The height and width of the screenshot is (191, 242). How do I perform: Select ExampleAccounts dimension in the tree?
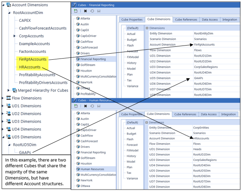click(x=34, y=44)
